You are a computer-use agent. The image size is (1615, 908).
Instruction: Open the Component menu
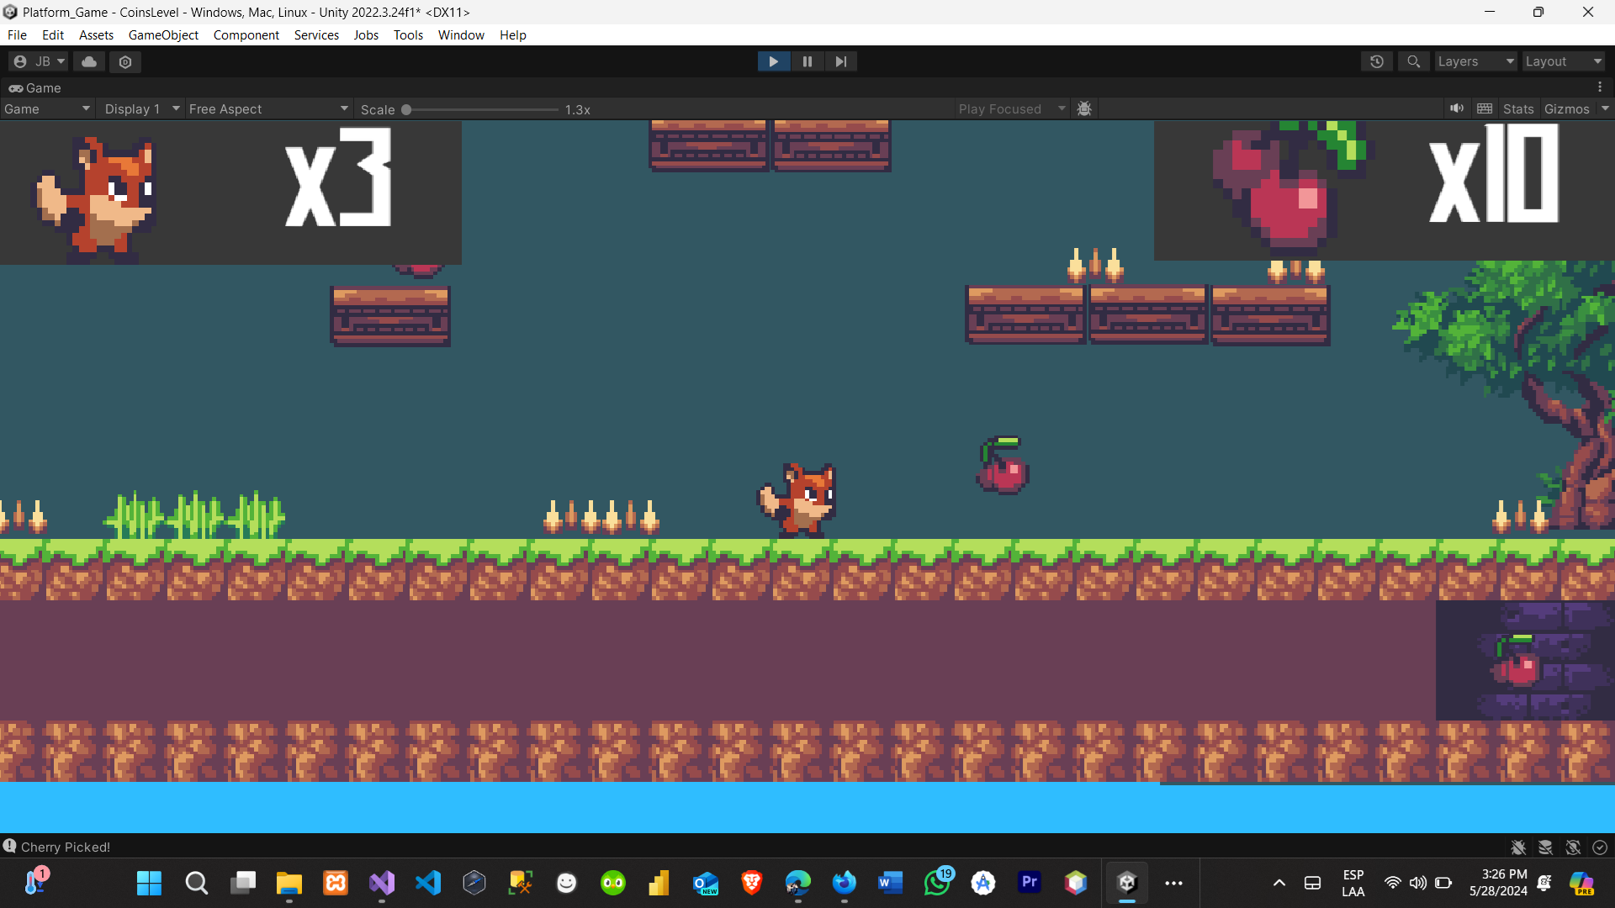point(246,34)
